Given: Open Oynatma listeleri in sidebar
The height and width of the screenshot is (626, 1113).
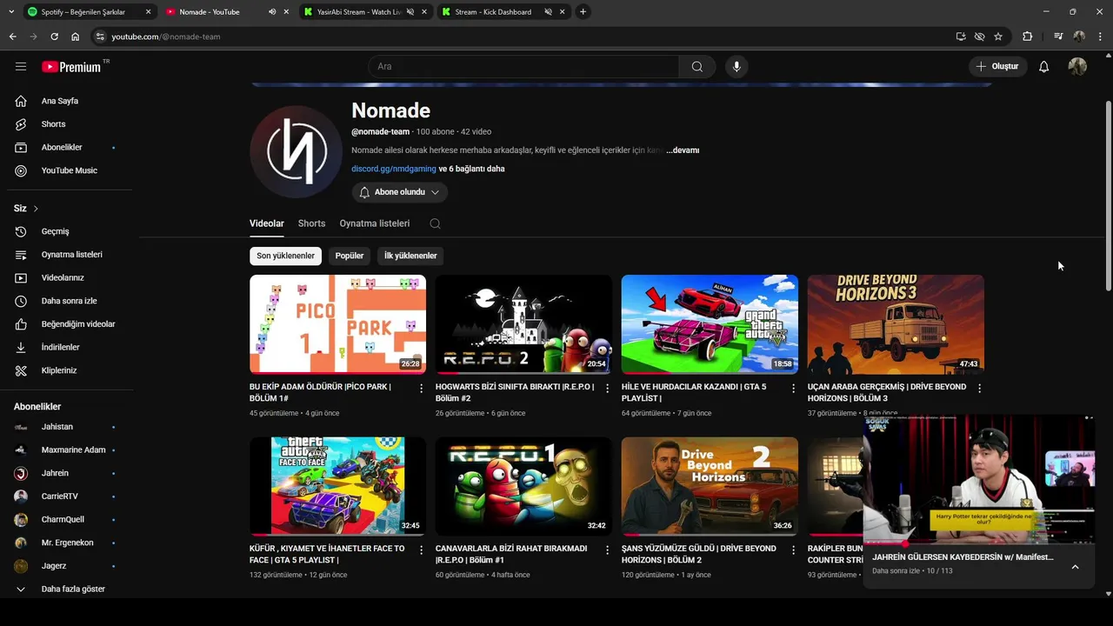Looking at the screenshot, I should click(70, 255).
